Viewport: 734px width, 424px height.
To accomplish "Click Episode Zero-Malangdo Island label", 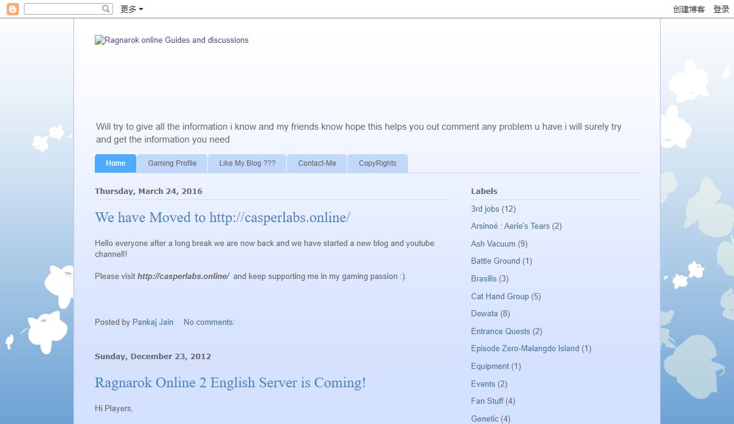I will pyautogui.click(x=525, y=348).
